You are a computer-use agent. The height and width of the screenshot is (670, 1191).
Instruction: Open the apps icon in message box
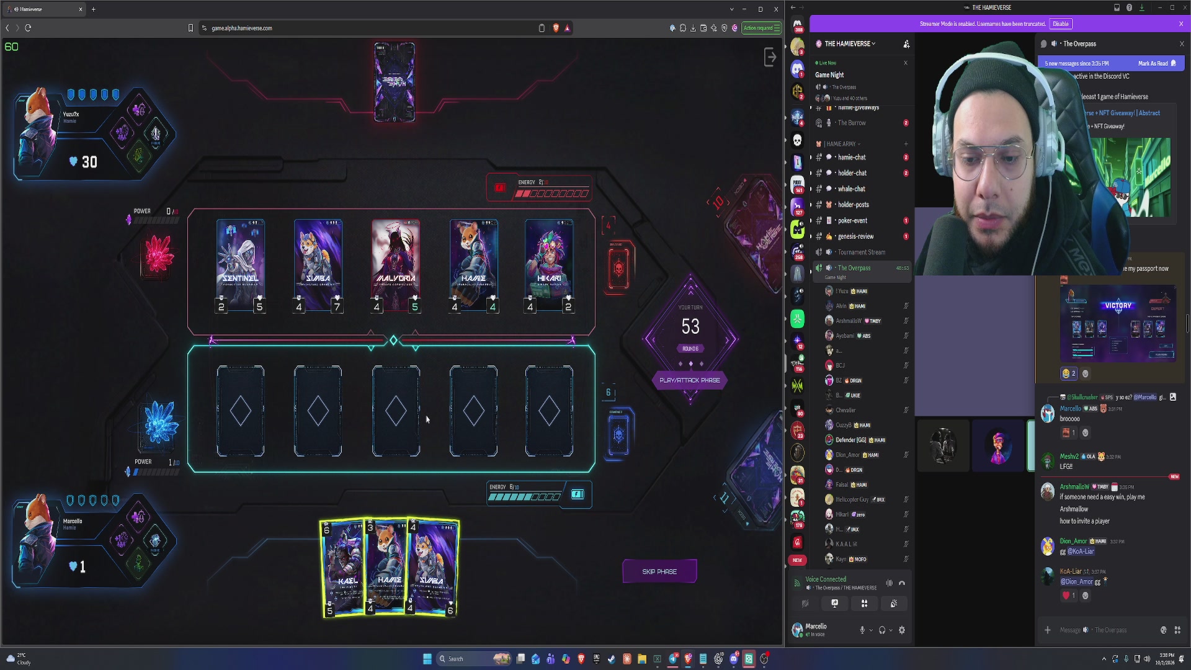[1177, 630]
